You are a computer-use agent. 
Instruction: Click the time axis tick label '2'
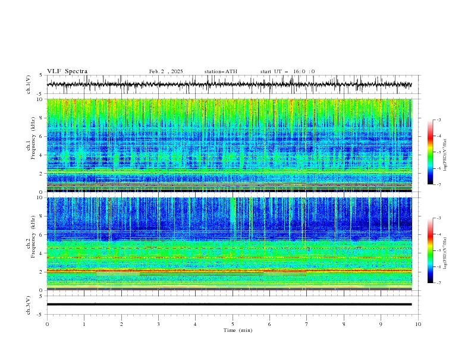click(x=121, y=324)
